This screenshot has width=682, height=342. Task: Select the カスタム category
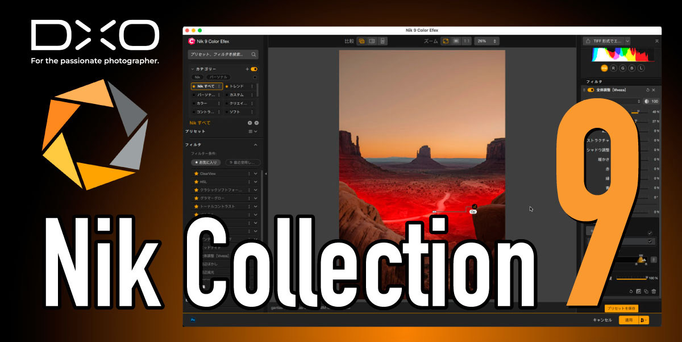(x=237, y=95)
